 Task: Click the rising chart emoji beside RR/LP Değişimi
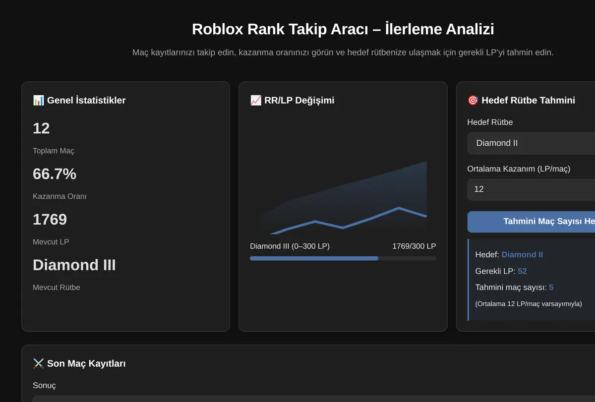pyautogui.click(x=256, y=100)
